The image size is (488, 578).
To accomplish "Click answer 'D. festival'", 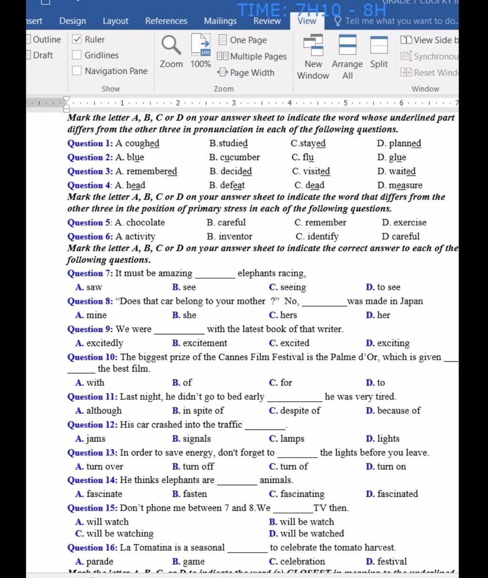I will click(x=386, y=561).
